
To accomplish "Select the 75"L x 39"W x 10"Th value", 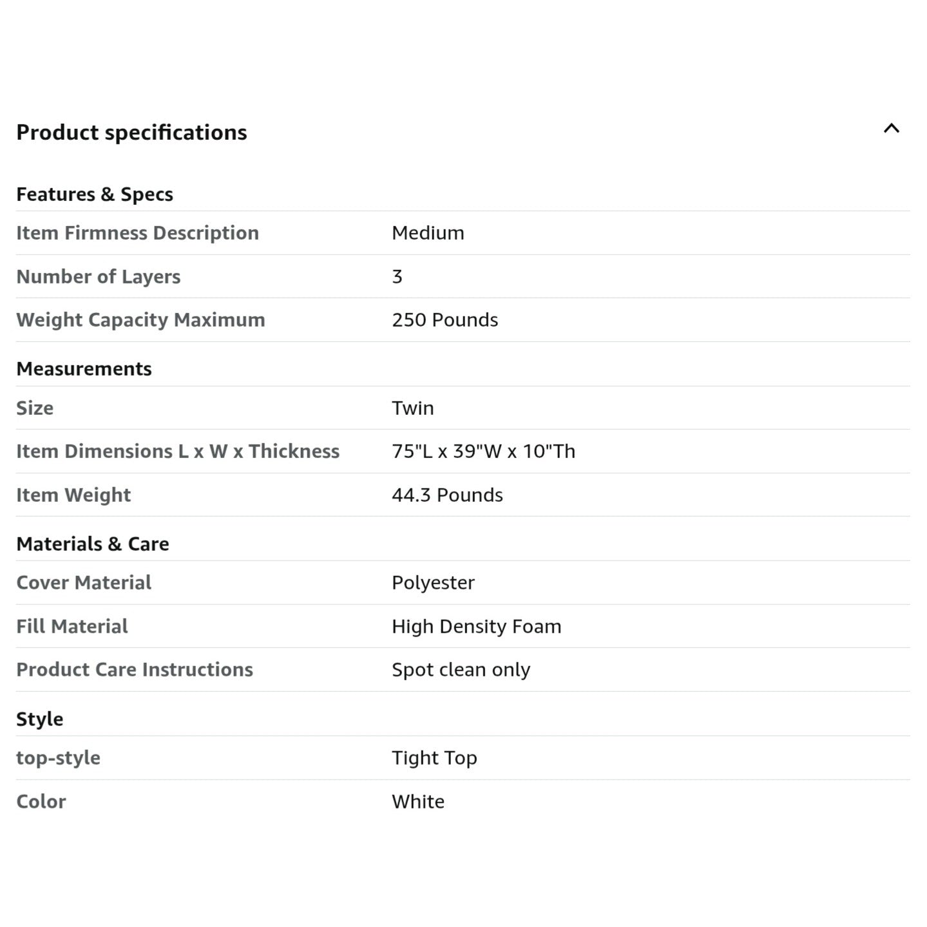I will click(x=483, y=452).
